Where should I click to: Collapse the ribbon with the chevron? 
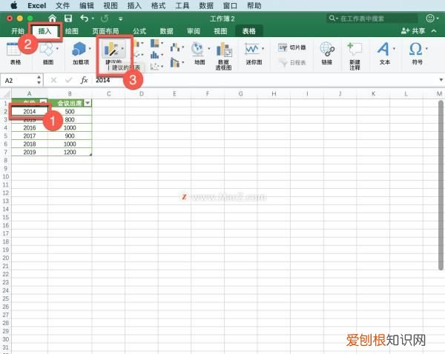click(x=434, y=31)
